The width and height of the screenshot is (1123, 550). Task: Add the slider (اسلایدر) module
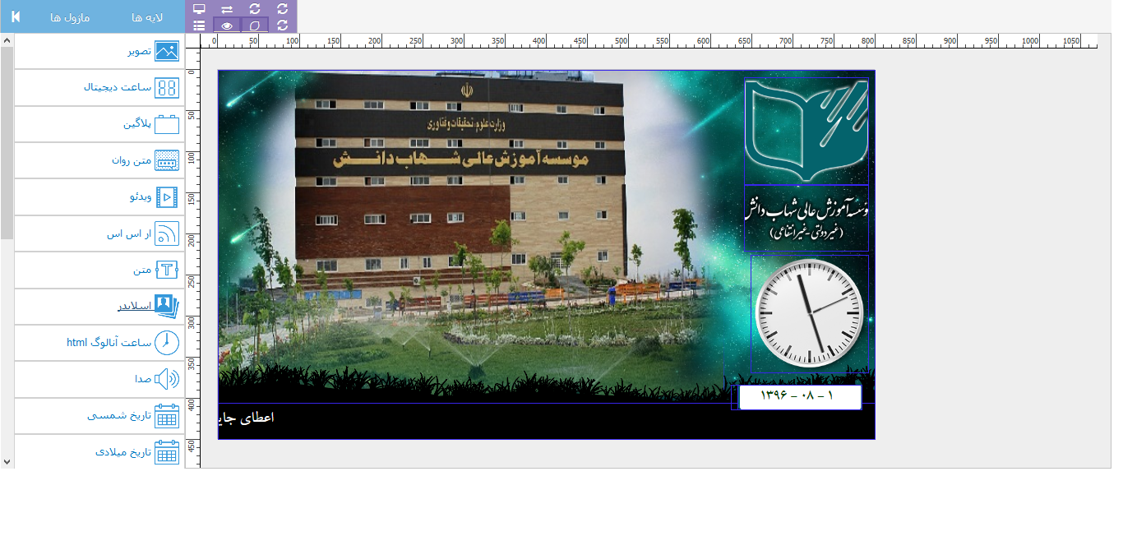tap(99, 307)
